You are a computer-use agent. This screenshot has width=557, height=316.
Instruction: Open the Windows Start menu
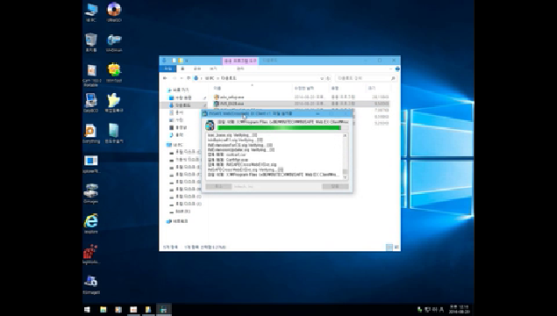[x=87, y=310]
